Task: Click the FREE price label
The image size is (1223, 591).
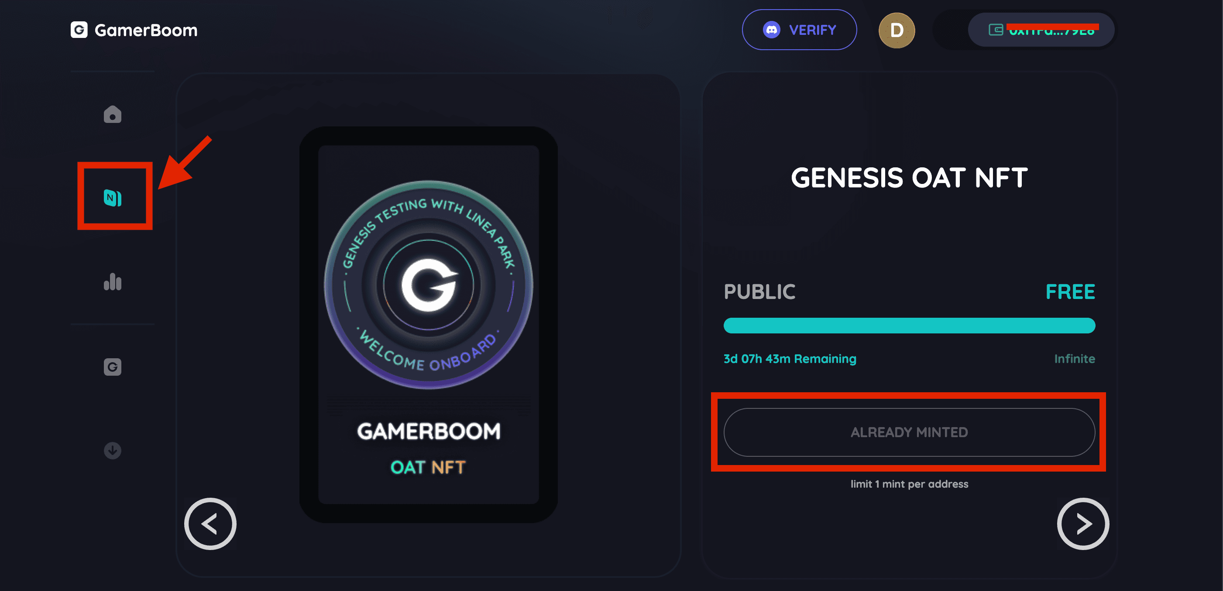Action: point(1070,292)
